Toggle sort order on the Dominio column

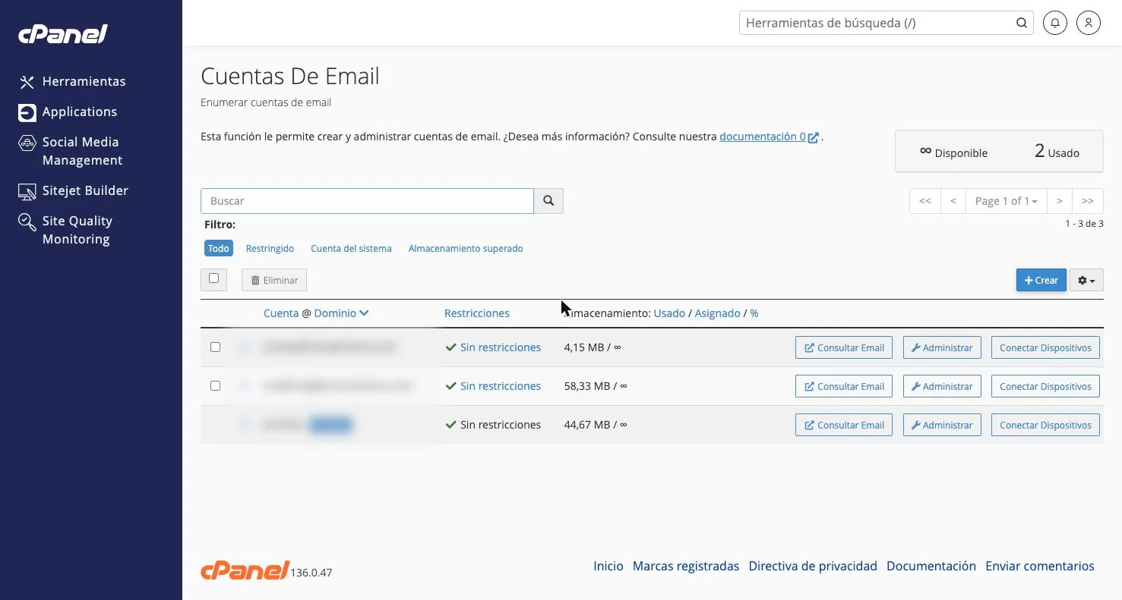coord(341,313)
